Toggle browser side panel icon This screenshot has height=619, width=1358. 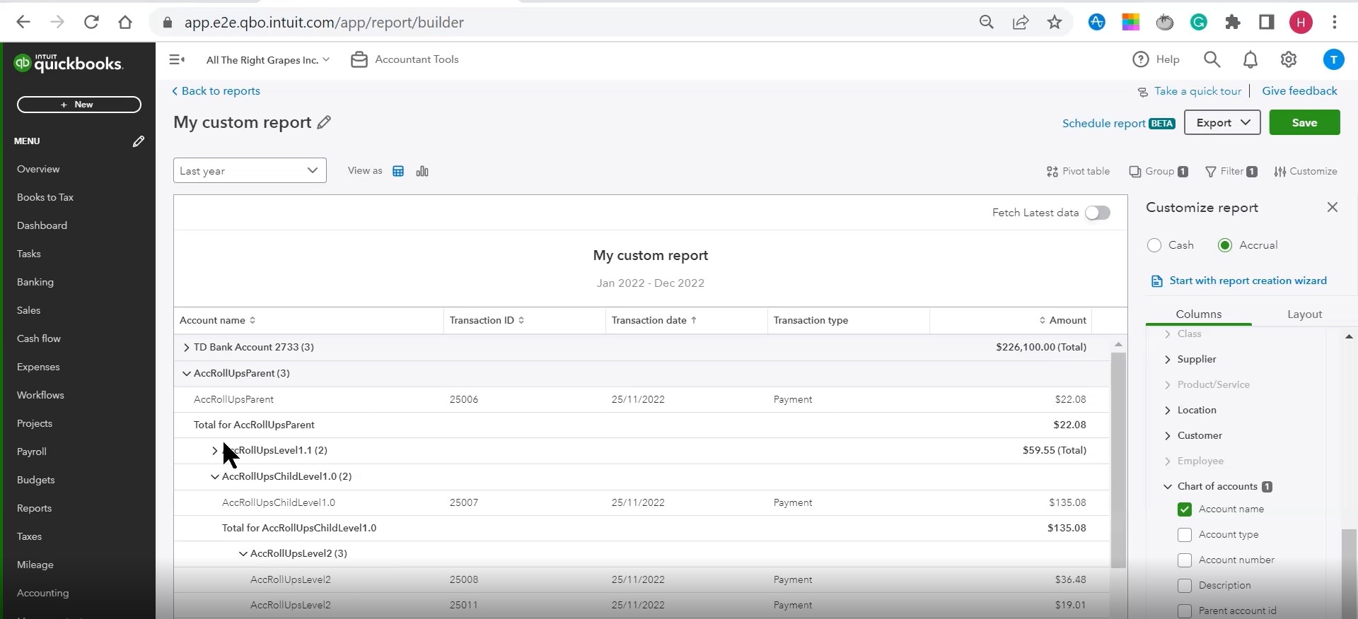pyautogui.click(x=1267, y=22)
